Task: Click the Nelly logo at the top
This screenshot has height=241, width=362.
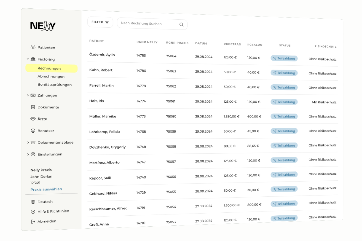Action: click(x=43, y=26)
